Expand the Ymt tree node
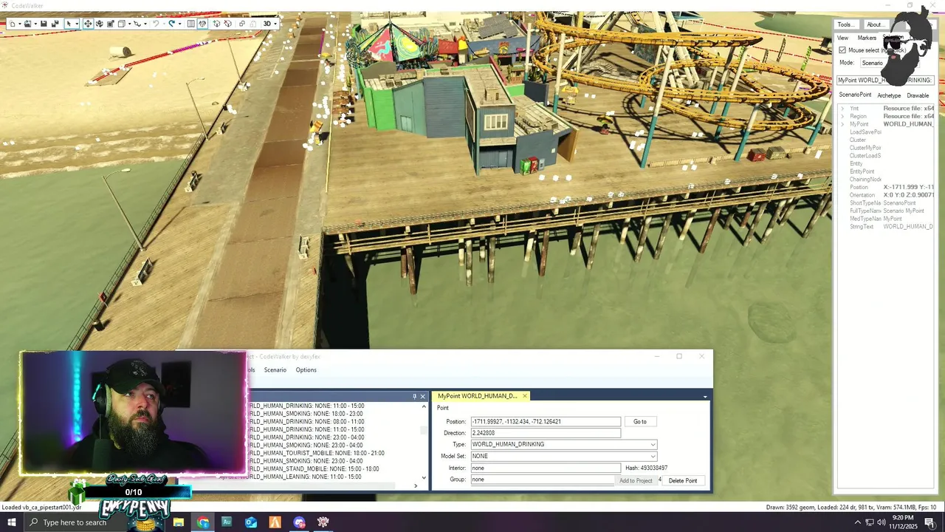Screen dimensions: 945x532 pos(842,109)
